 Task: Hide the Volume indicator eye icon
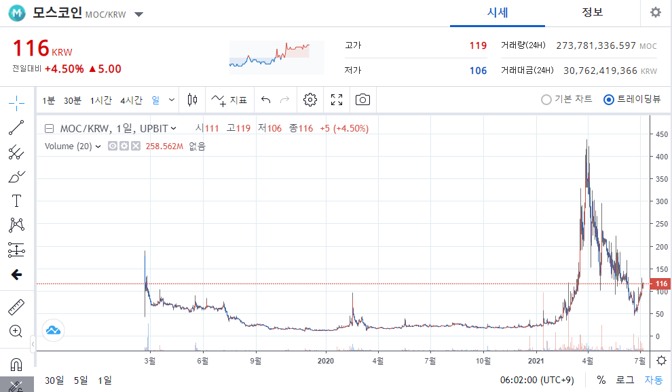click(x=112, y=146)
